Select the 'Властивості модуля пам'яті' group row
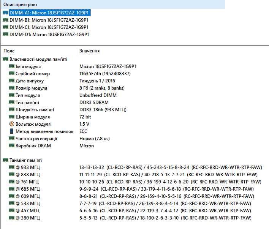The image size is (269, 229). click(x=38, y=59)
